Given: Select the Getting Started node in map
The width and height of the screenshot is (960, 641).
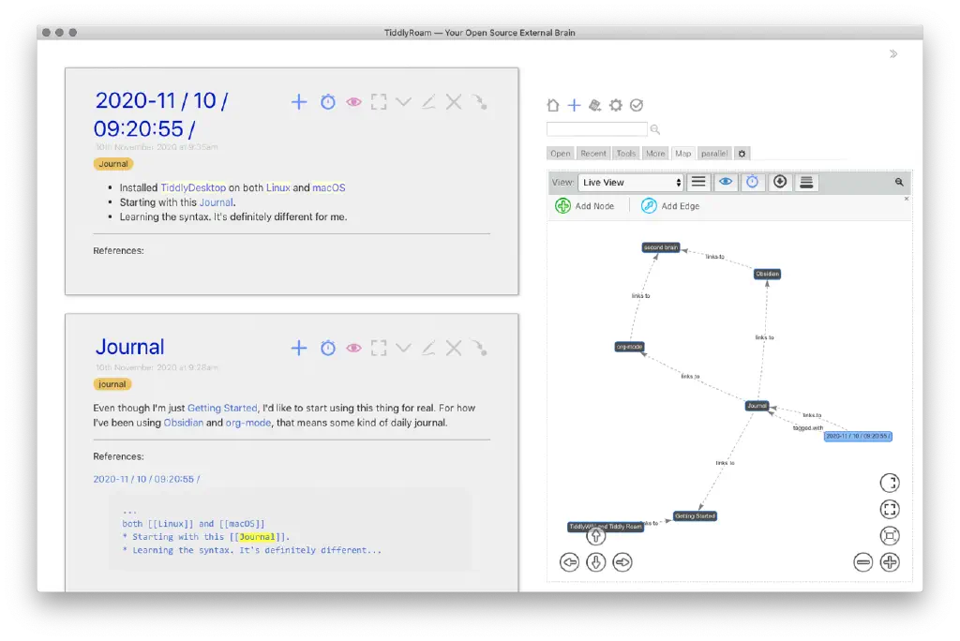Looking at the screenshot, I should [x=695, y=516].
